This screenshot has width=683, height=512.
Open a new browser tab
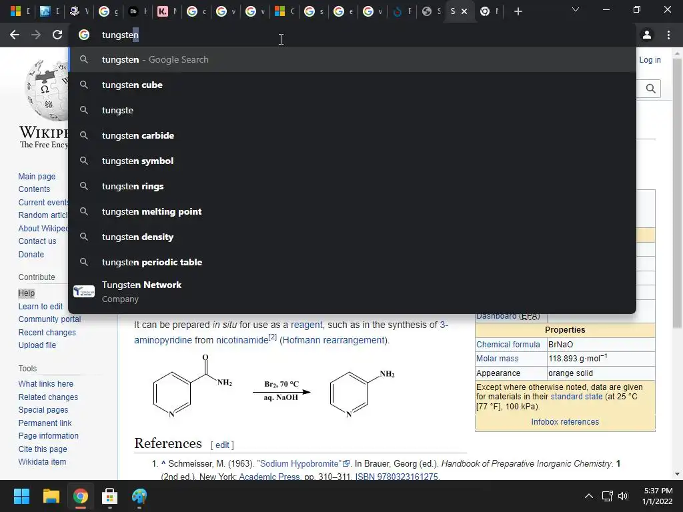[x=518, y=12]
